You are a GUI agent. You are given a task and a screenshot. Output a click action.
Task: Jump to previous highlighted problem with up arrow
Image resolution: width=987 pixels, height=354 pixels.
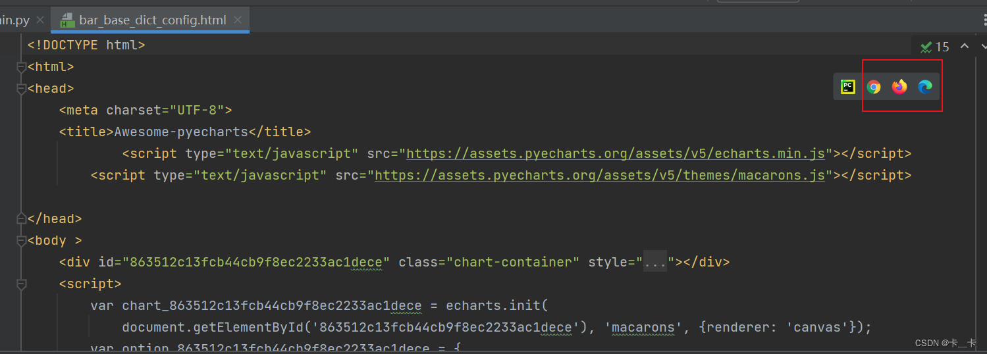(x=965, y=46)
